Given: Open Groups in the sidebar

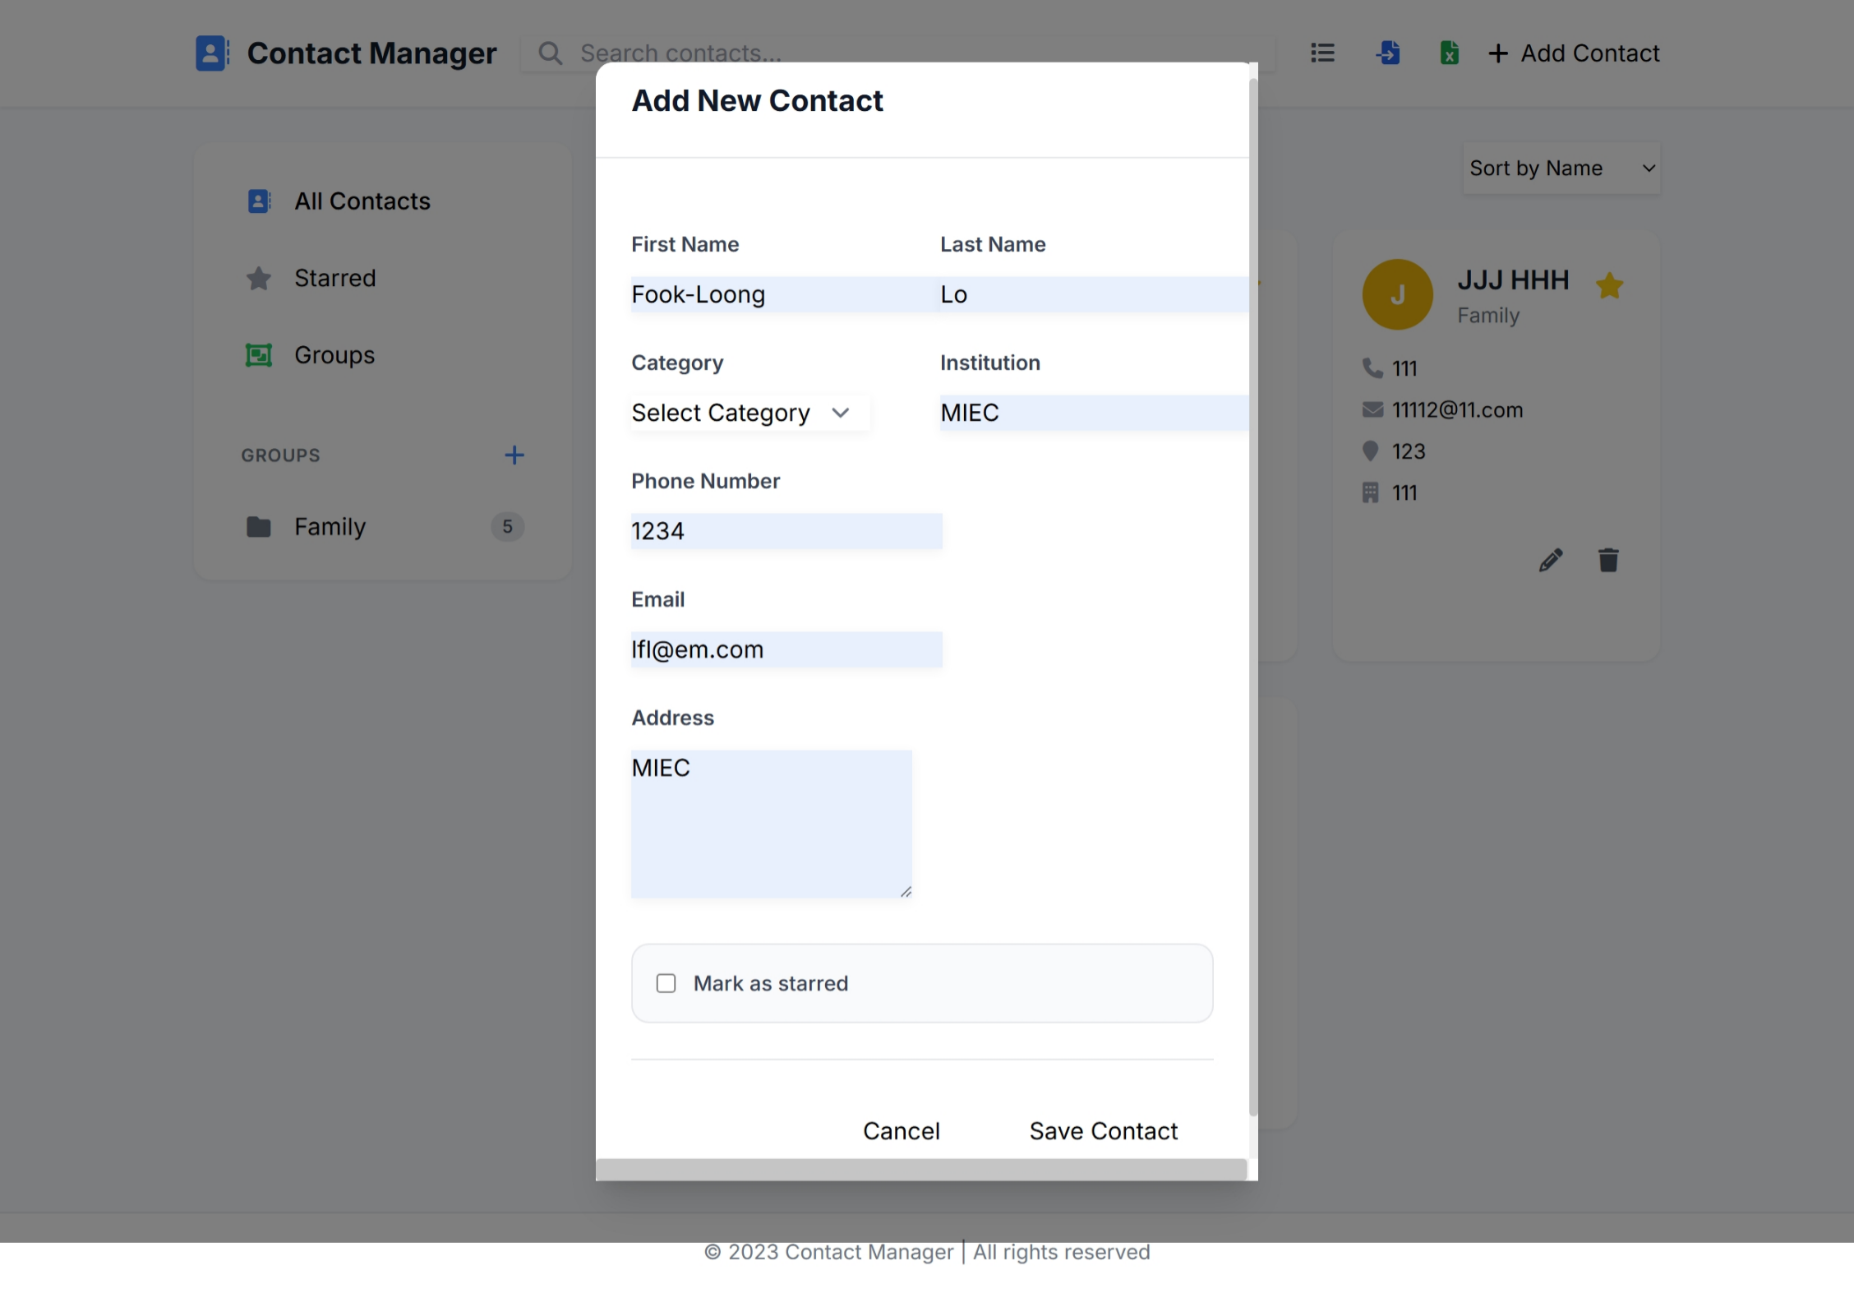Looking at the screenshot, I should tap(334, 355).
